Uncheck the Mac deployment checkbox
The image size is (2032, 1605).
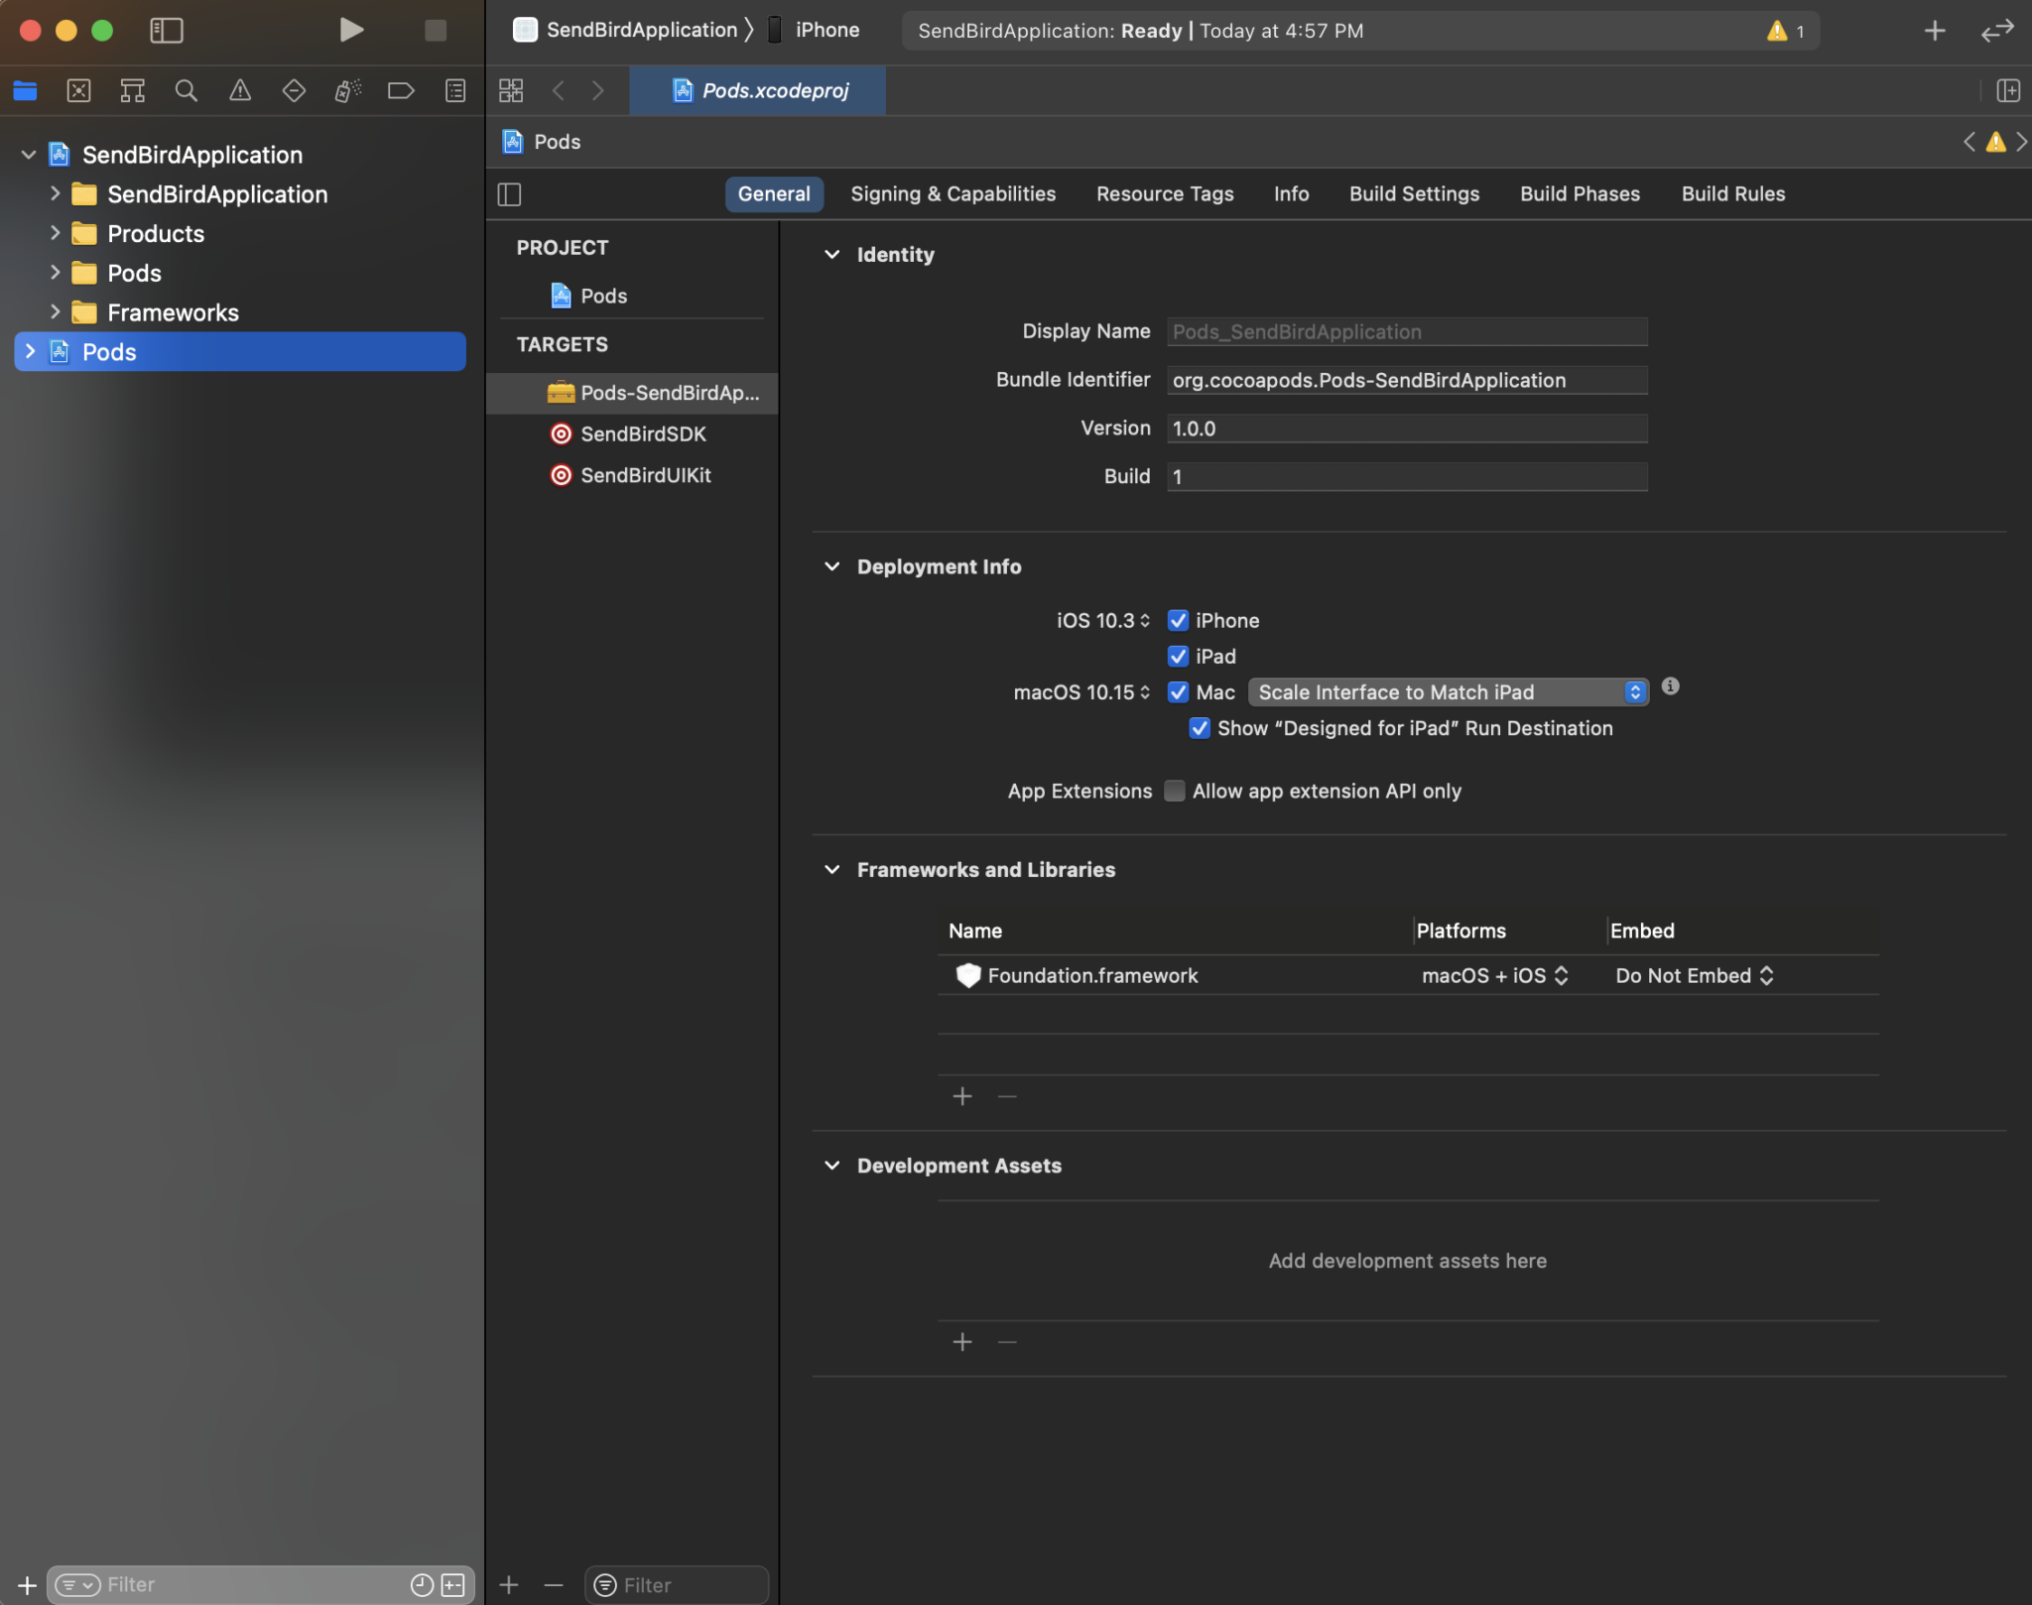click(x=1178, y=691)
